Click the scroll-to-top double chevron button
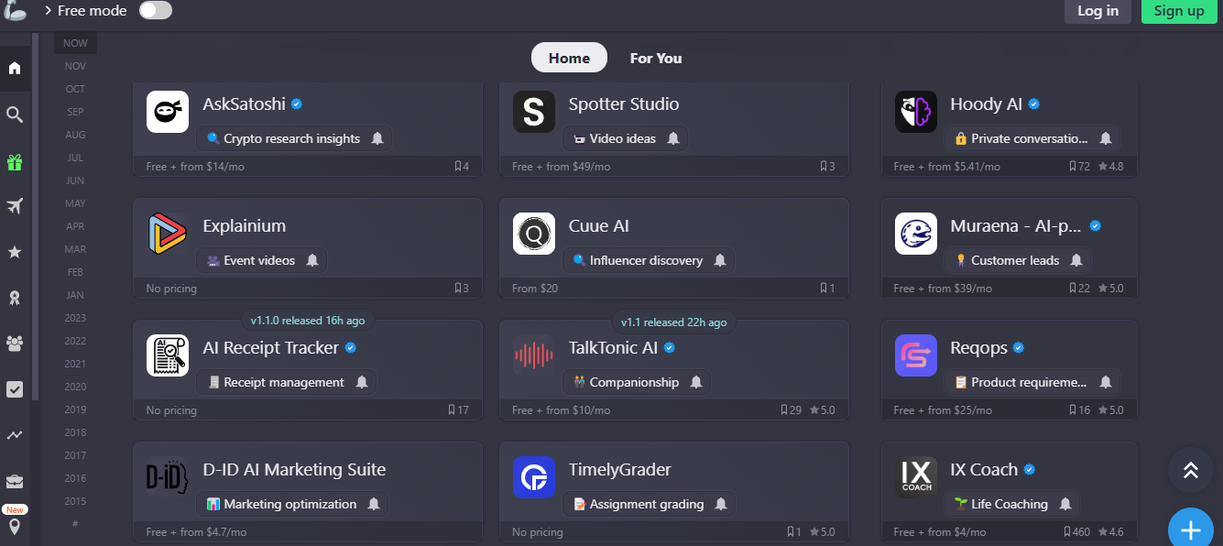This screenshot has width=1223, height=546. pyautogui.click(x=1190, y=470)
